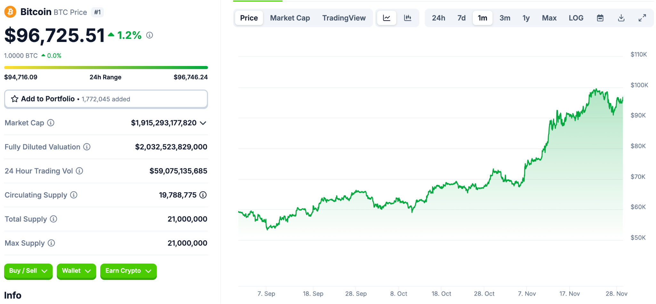Click the #1 rank badge
Viewport: 656px width, 304px height.
tap(97, 12)
